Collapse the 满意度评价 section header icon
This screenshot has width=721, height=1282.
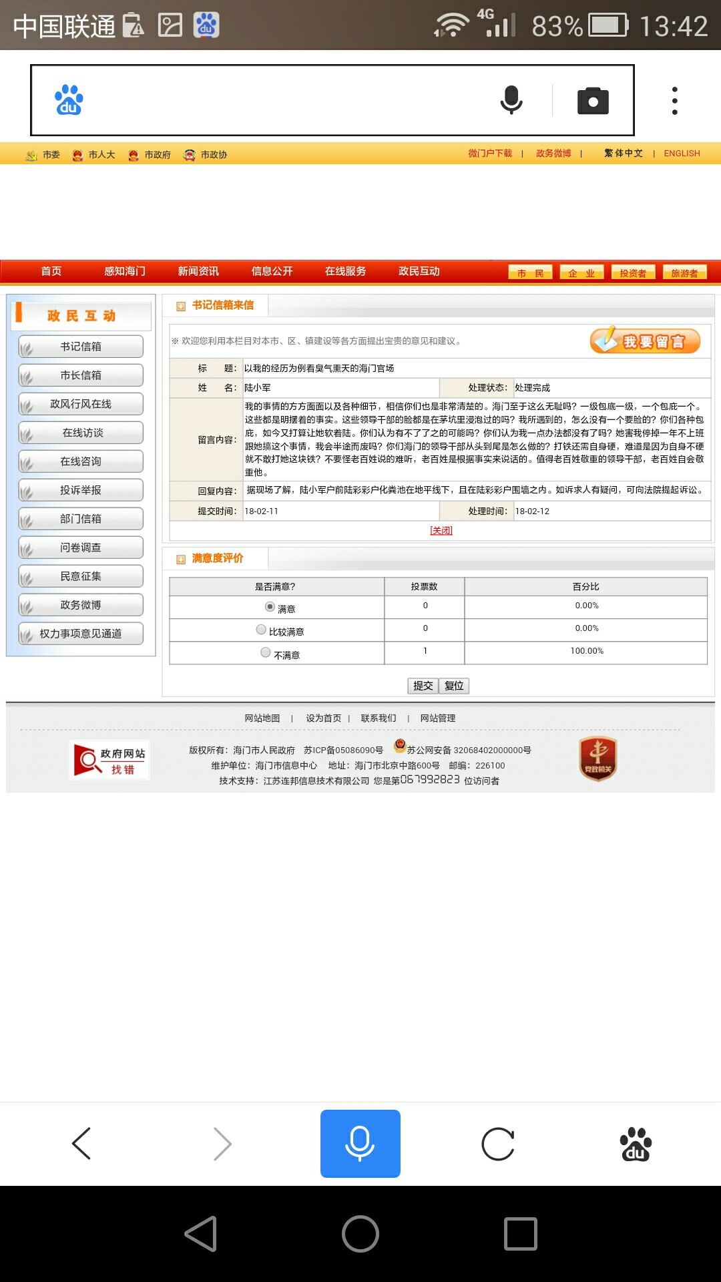click(180, 559)
